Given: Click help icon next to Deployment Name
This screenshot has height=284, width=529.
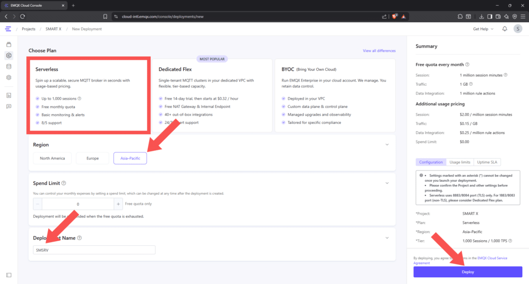Looking at the screenshot, I should tap(79, 238).
